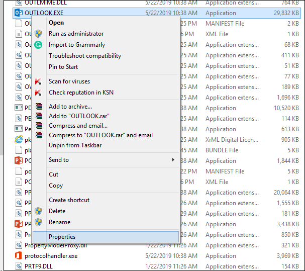Open Properties for OUTLOOK.EXE
The width and height of the screenshot is (305, 271).
(106, 237)
